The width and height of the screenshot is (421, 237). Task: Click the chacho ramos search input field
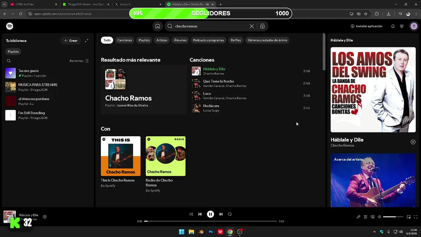pos(210,26)
